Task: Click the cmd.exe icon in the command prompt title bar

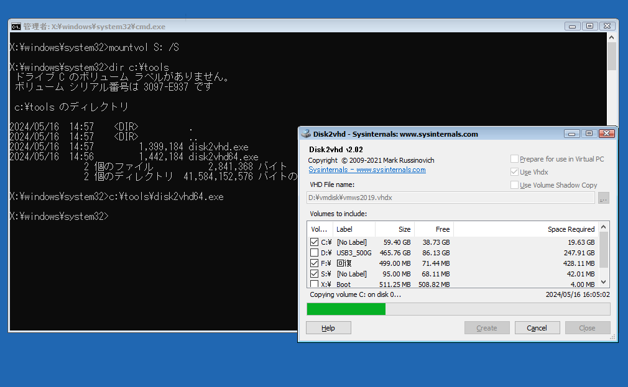Action: click(x=16, y=26)
